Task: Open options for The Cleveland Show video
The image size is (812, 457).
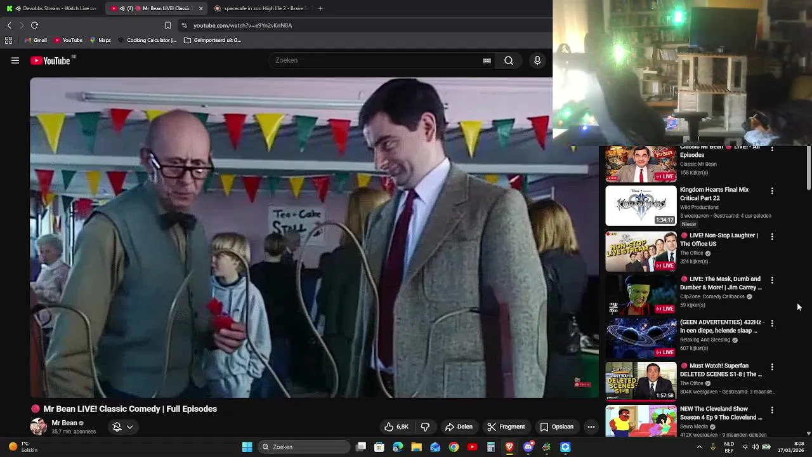Action: pyautogui.click(x=772, y=410)
